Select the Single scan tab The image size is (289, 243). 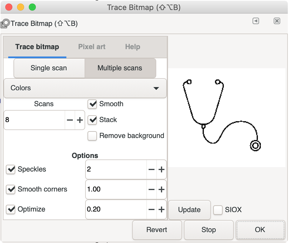(x=49, y=68)
